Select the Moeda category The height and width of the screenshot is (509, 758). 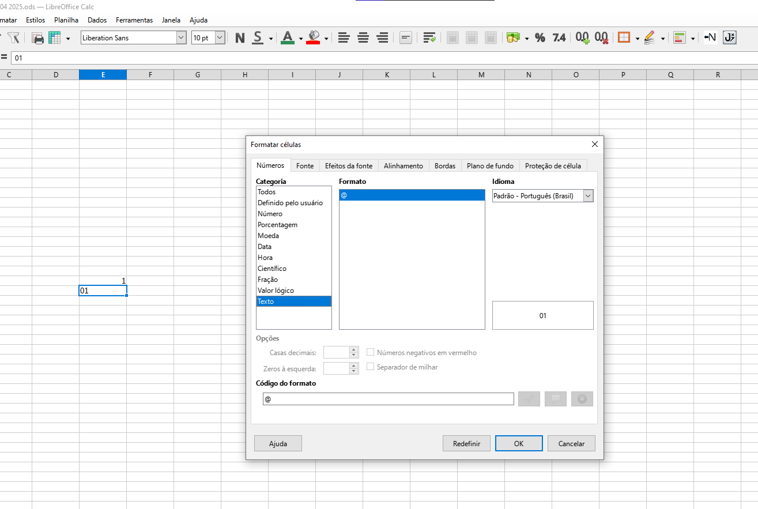[x=294, y=236]
